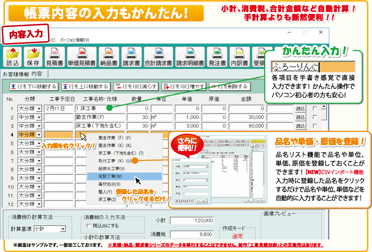Click the table's vertical scrollbar up arrow
This screenshot has width=372, height=252.
324,107
